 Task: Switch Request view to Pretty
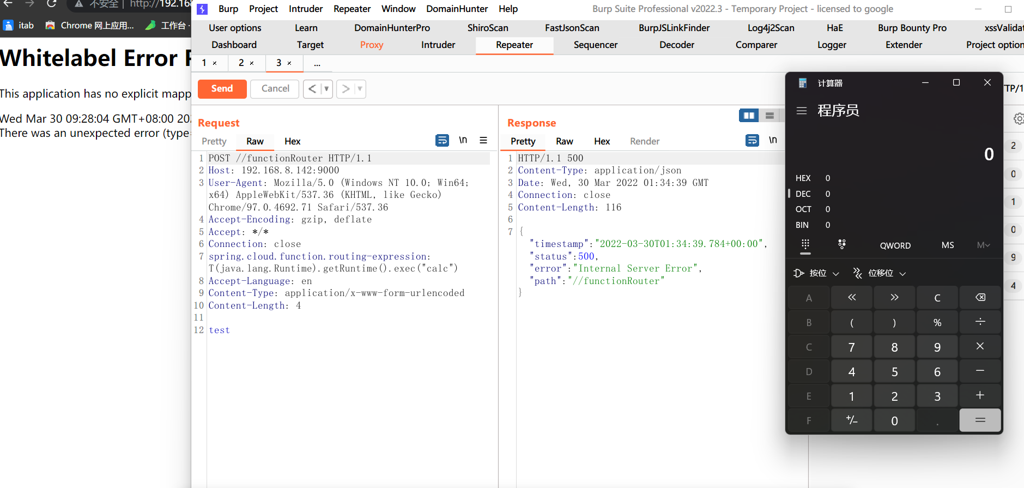[x=214, y=141]
